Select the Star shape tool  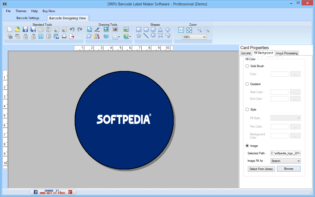(x=139, y=36)
